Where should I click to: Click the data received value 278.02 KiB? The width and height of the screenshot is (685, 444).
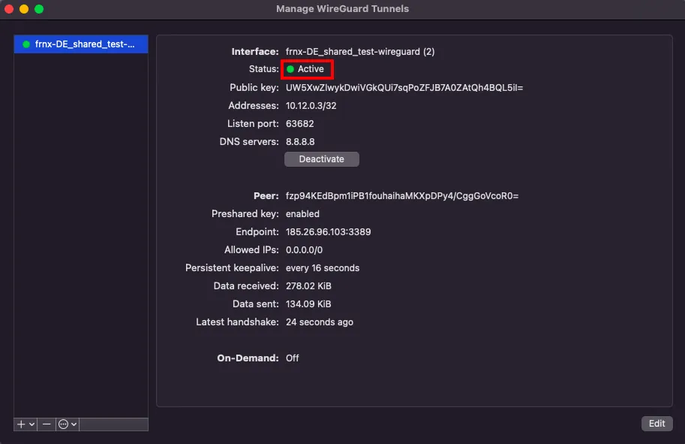pyautogui.click(x=308, y=286)
